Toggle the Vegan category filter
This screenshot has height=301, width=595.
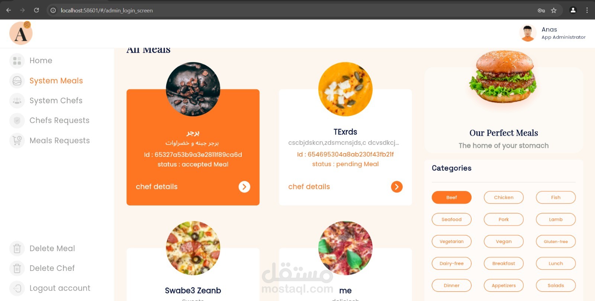click(x=504, y=242)
